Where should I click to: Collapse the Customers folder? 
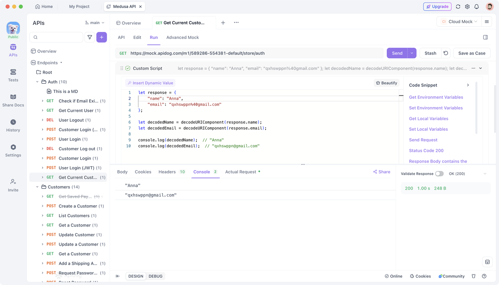pyautogui.click(x=37, y=187)
